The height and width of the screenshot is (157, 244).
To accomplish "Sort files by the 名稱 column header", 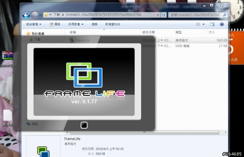I will 73,32.
